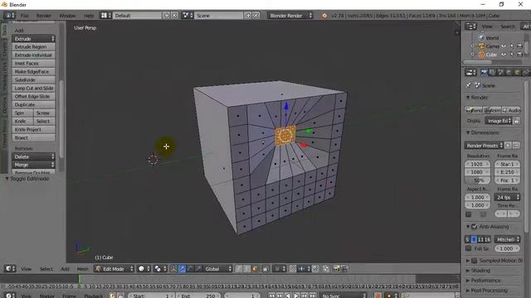Click the timeline editor type icon
The height and width of the screenshot is (298, 531).
point(9,296)
